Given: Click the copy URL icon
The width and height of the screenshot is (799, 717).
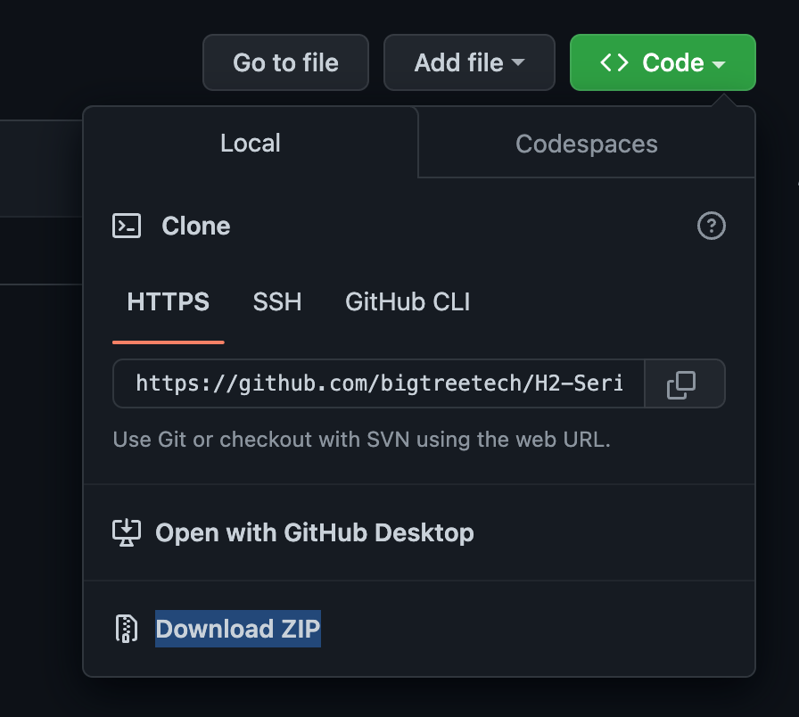Looking at the screenshot, I should pyautogui.click(x=683, y=383).
